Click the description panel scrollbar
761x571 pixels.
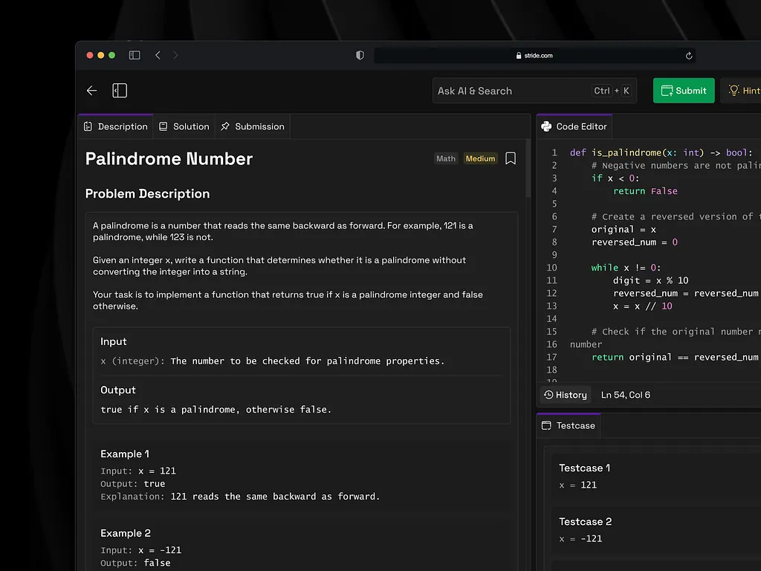528,168
